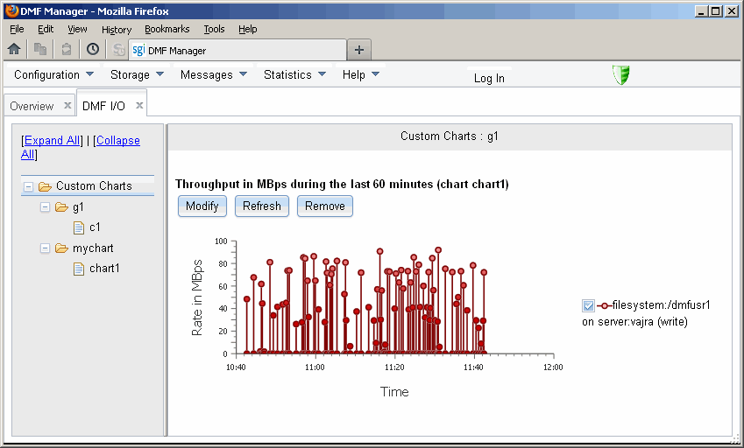Collapse the Custom Charts tree node
This screenshot has width=744, height=448.
29,186
